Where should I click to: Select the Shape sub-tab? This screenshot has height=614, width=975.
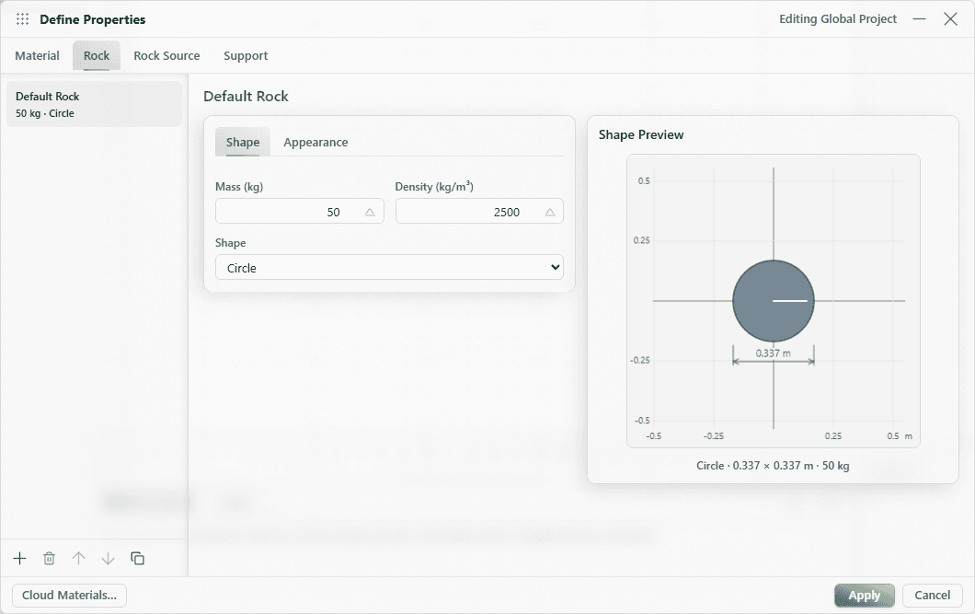pos(243,142)
